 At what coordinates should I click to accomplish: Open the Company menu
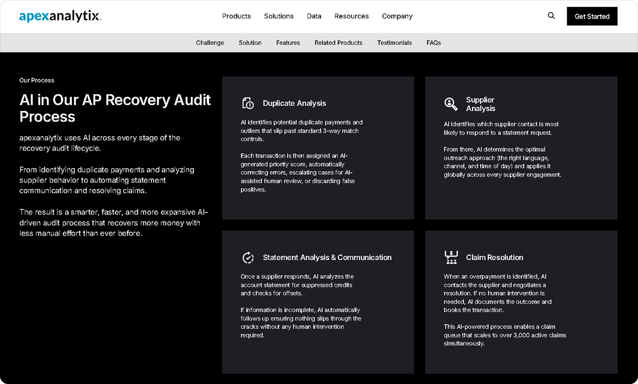(397, 16)
